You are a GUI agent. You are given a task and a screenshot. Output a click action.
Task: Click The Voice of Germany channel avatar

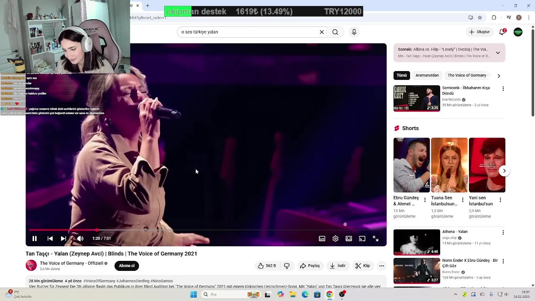pyautogui.click(x=31, y=265)
